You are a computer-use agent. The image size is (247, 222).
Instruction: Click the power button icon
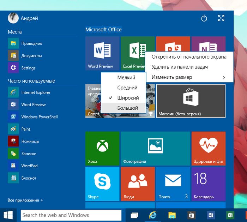click(204, 18)
